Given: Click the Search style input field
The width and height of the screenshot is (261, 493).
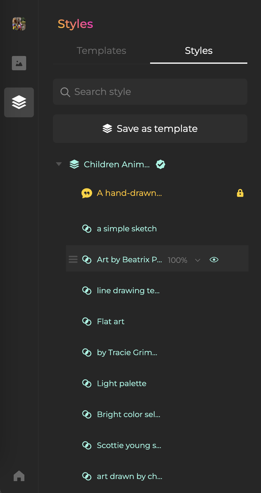Looking at the screenshot, I should (150, 92).
